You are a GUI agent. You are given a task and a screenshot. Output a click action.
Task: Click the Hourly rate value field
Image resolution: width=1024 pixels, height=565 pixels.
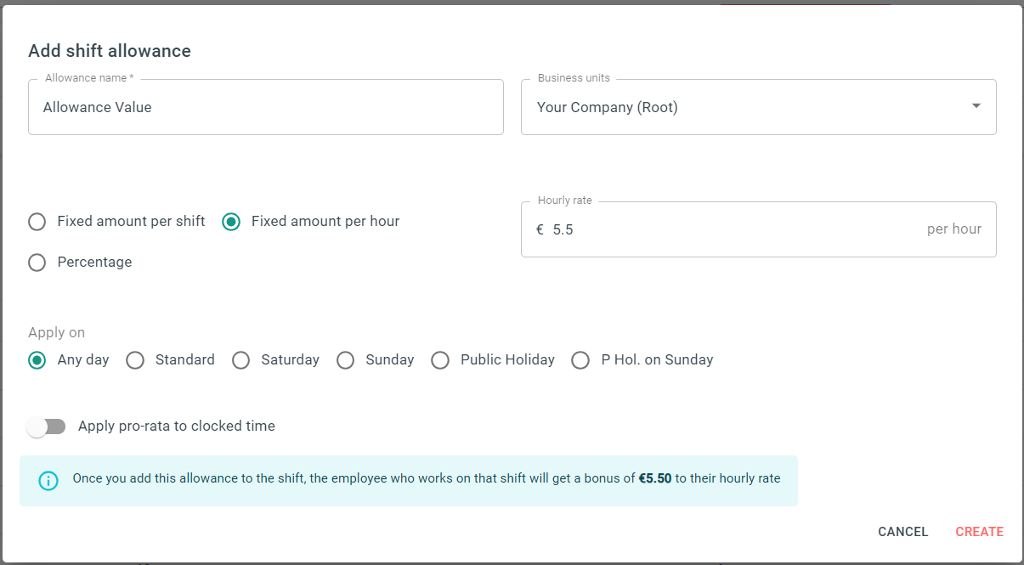(x=595, y=229)
